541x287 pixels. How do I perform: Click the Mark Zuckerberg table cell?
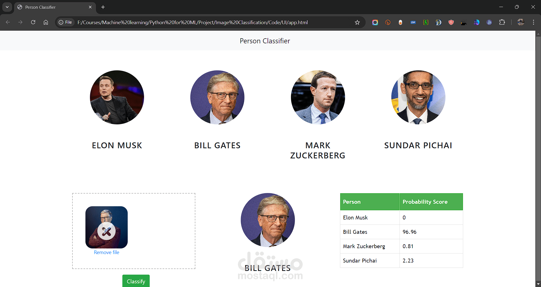click(x=370, y=246)
